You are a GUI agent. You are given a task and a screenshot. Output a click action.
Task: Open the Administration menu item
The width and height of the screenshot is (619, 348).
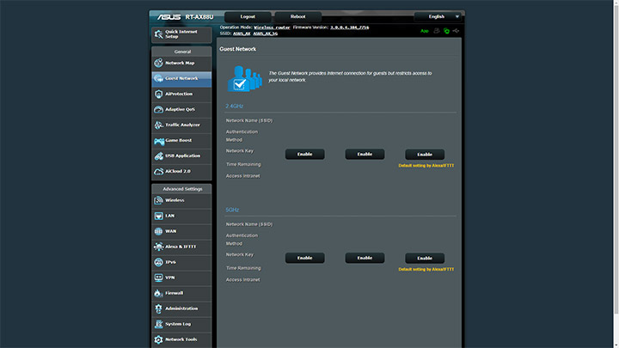point(181,308)
